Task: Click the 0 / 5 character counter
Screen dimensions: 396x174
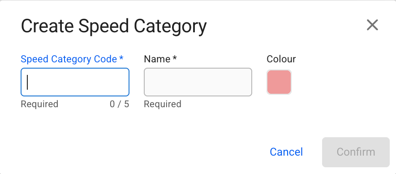Action: pyautogui.click(x=119, y=104)
